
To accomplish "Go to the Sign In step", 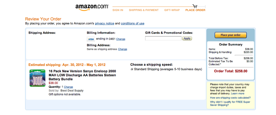I will pos(118,10).
